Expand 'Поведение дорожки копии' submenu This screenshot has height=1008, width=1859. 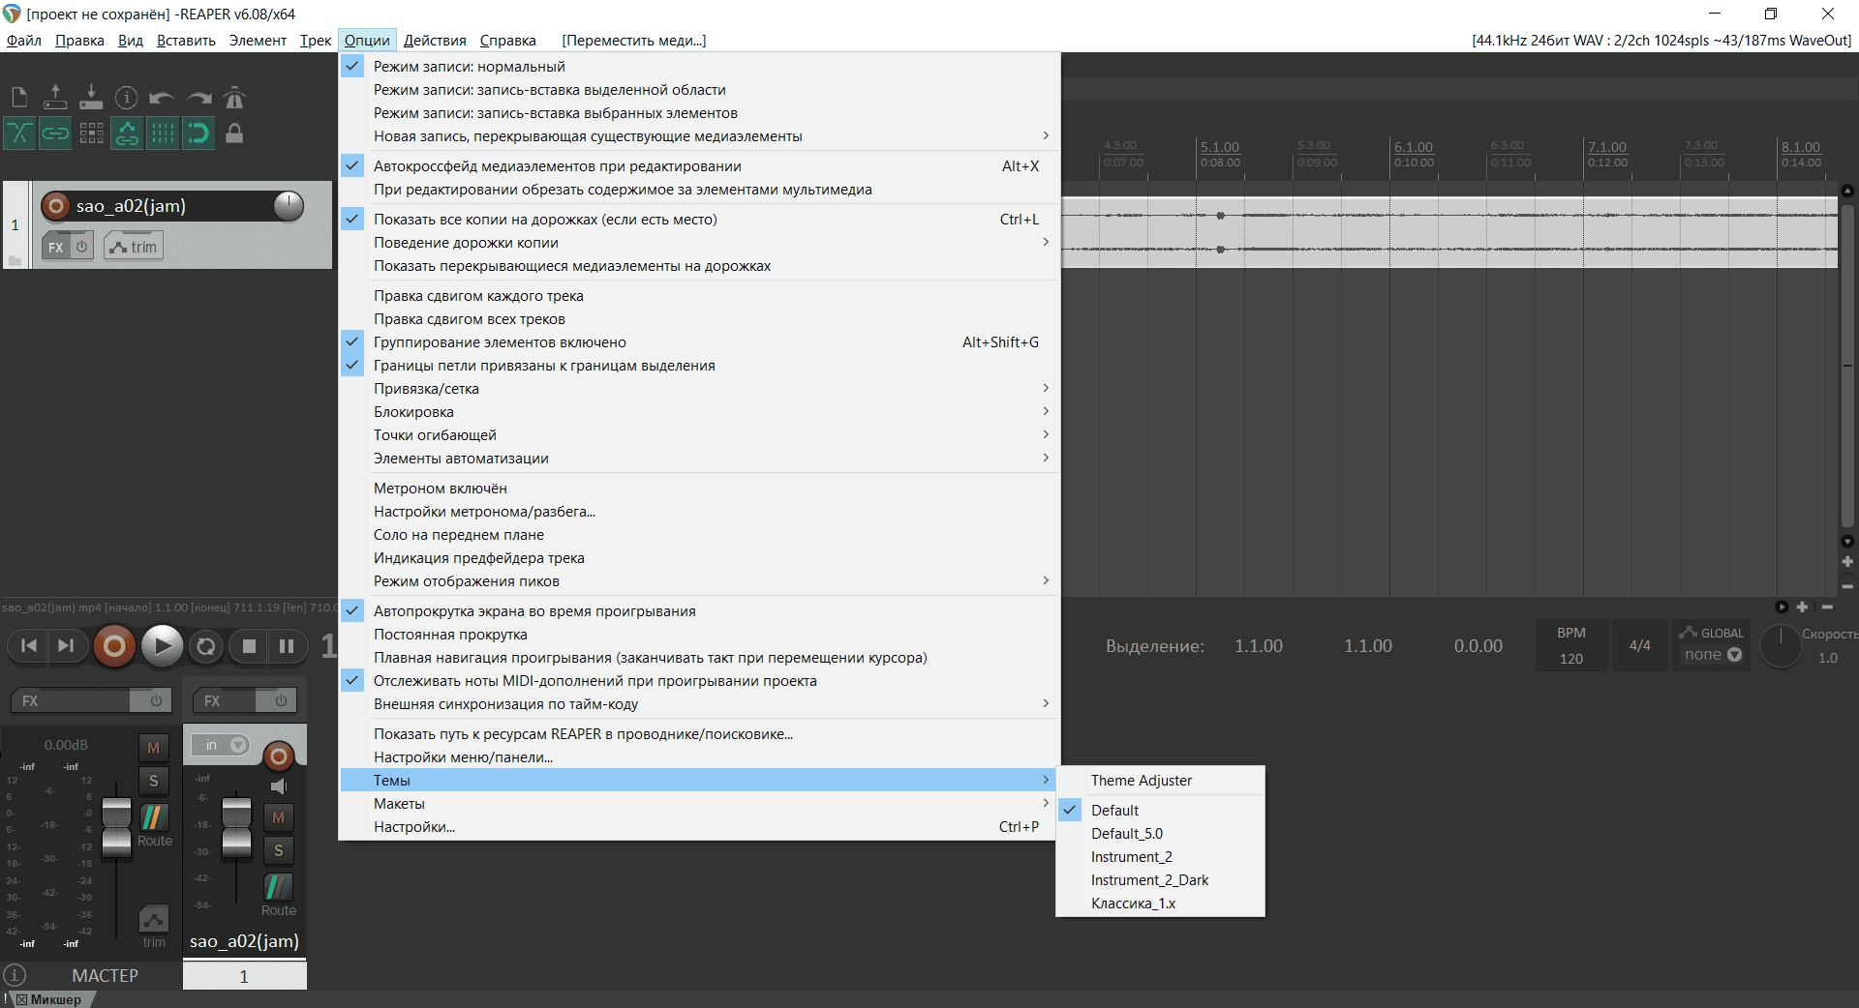[x=699, y=243]
